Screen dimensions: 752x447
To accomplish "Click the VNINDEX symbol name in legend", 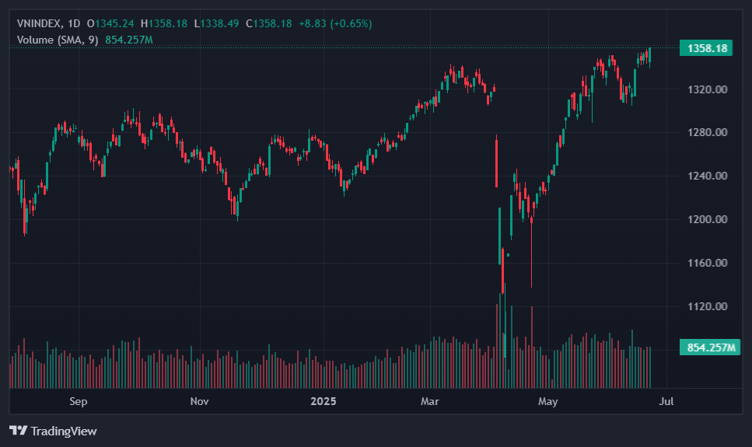I will [39, 23].
